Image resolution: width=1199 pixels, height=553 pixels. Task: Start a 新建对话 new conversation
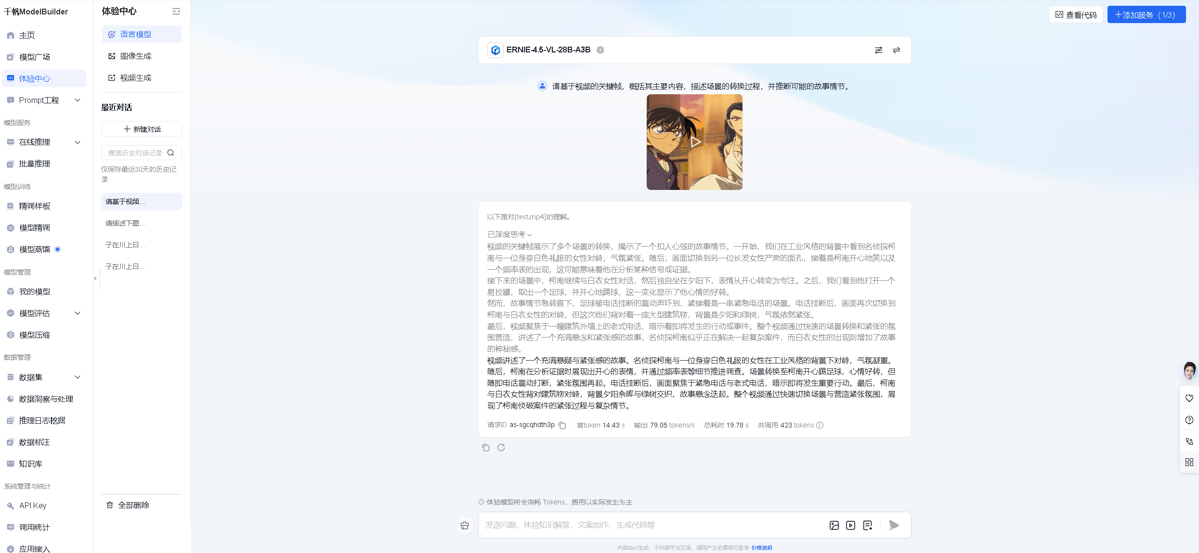click(x=142, y=129)
